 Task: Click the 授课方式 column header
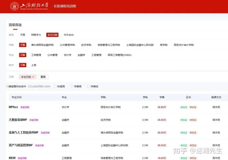216,97
